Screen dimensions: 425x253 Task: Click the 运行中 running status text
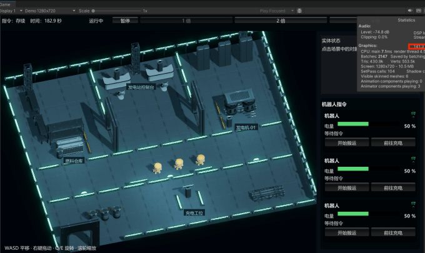(x=96, y=21)
